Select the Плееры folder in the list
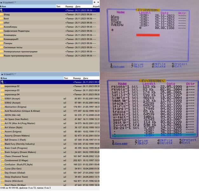 point(8,43)
